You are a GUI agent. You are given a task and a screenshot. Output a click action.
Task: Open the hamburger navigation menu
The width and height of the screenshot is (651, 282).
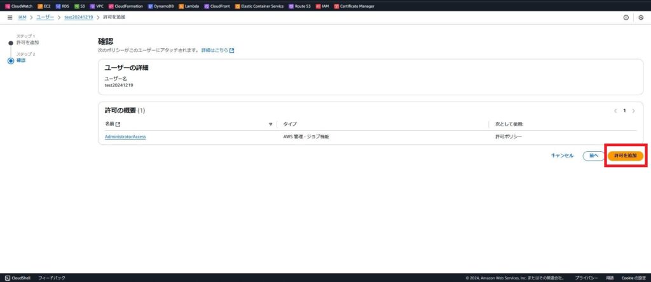click(x=10, y=17)
